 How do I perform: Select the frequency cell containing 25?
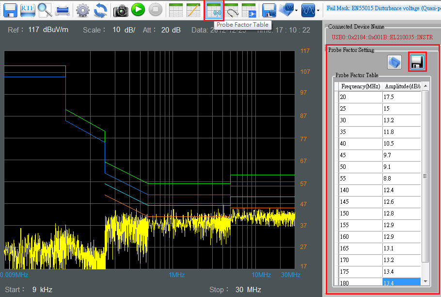(x=361, y=109)
